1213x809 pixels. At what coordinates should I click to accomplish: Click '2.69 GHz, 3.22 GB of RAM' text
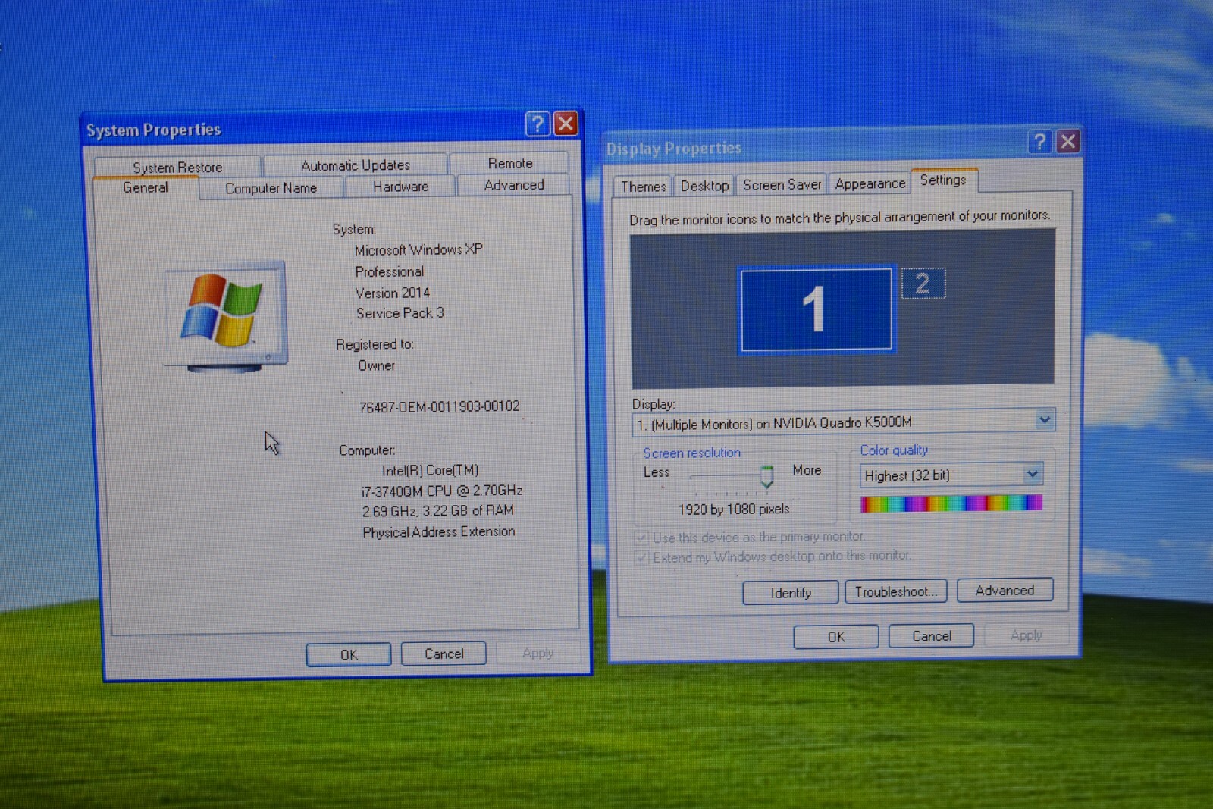tap(438, 511)
